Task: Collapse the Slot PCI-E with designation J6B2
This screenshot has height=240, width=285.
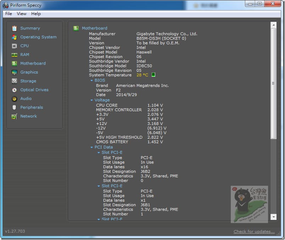Action: coord(99,152)
